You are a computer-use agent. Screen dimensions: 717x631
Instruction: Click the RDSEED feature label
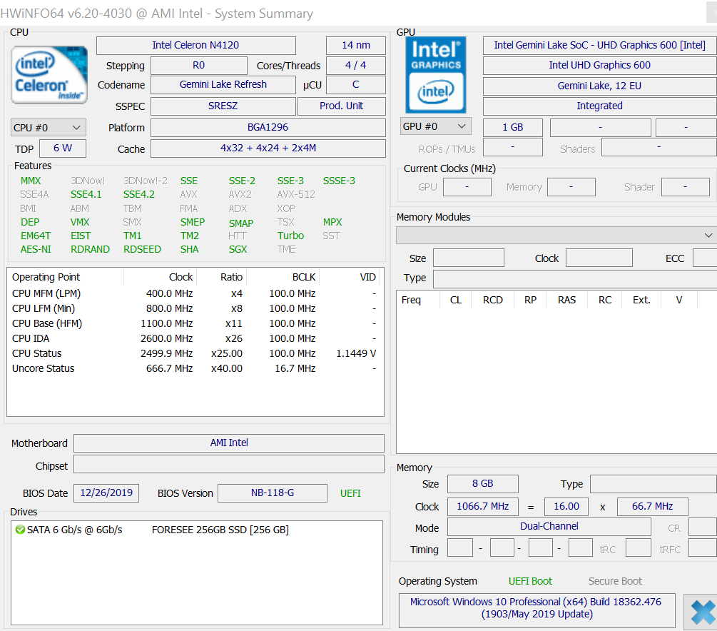(142, 249)
